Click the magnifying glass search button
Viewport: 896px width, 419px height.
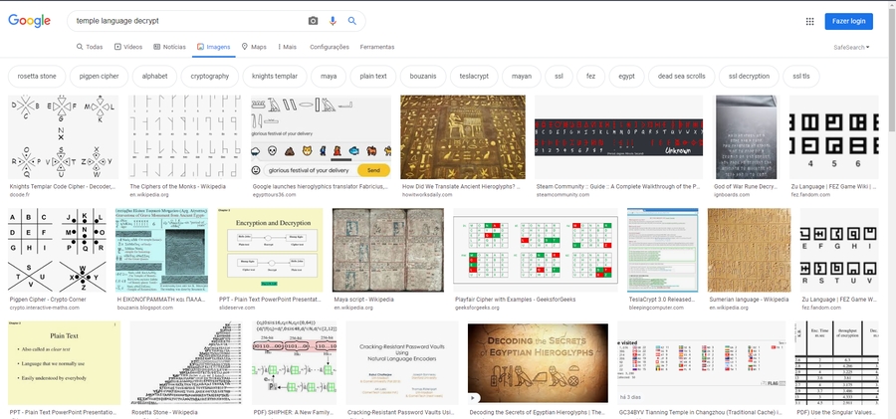coord(352,21)
